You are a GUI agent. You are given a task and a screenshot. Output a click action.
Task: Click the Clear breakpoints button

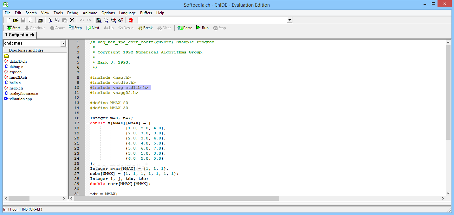coord(164,28)
